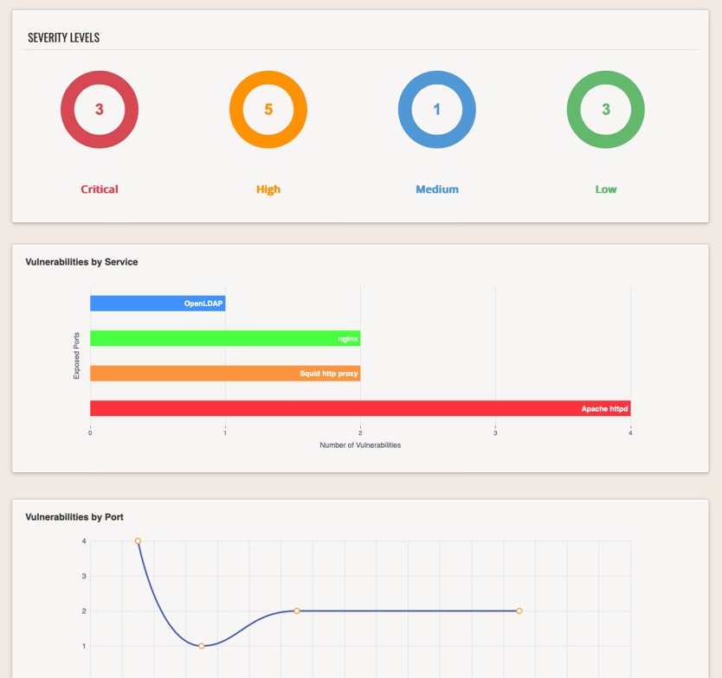Click the "Number of Vulnerabilities" axis label
The width and height of the screenshot is (722, 678).
(x=360, y=445)
